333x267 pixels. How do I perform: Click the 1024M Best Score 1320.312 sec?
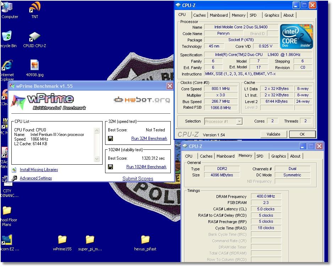pyautogui.click(x=153, y=158)
